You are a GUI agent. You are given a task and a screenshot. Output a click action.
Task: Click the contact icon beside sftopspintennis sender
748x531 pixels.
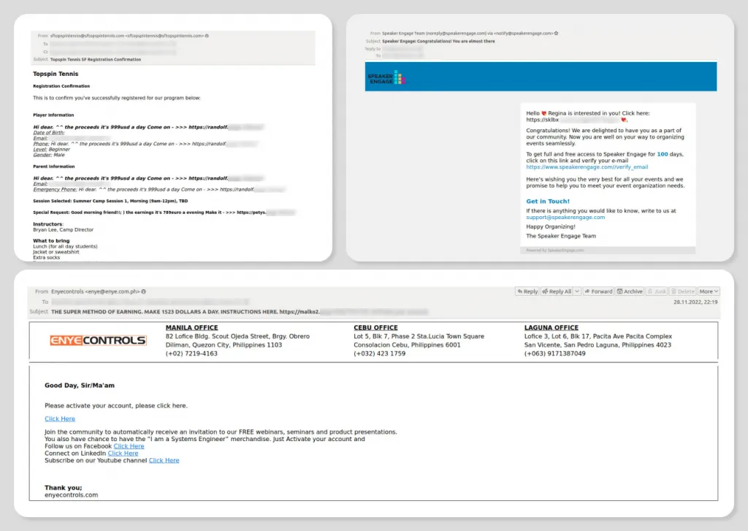207,35
